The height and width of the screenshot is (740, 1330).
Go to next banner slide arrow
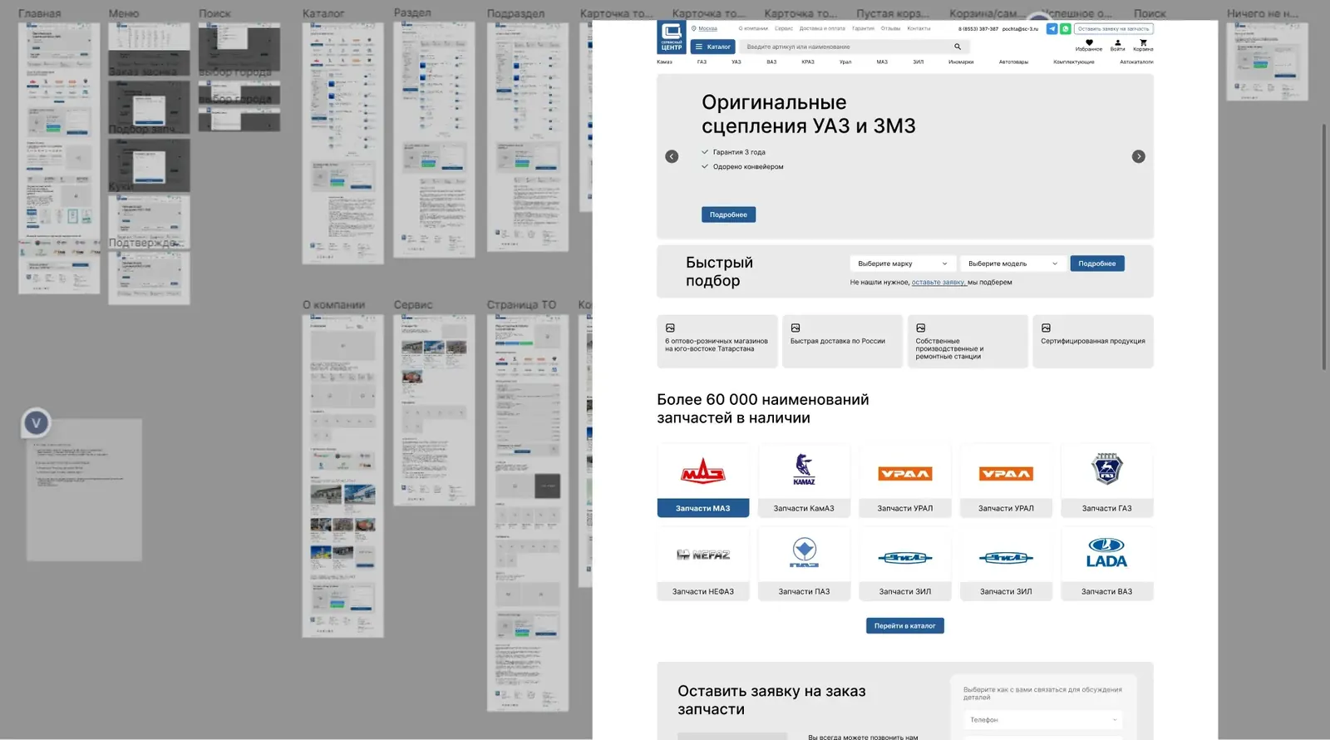click(x=1139, y=156)
